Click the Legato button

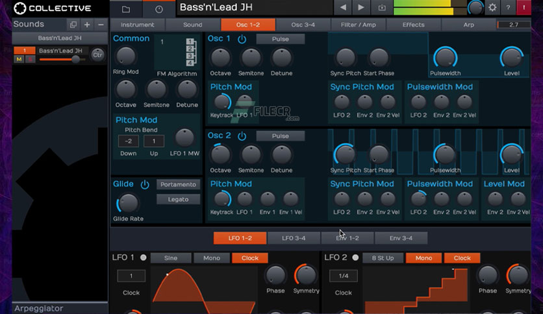(x=179, y=200)
